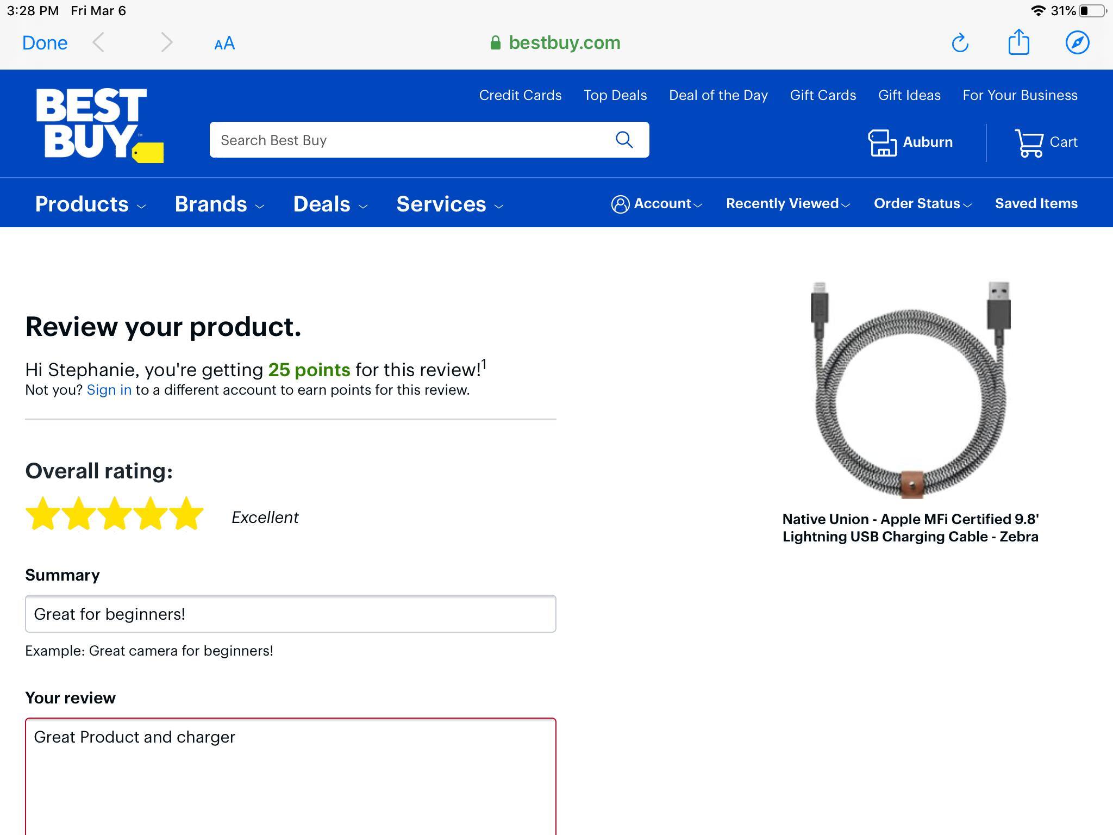
Task: Select the fifth rating star
Action: [187, 513]
